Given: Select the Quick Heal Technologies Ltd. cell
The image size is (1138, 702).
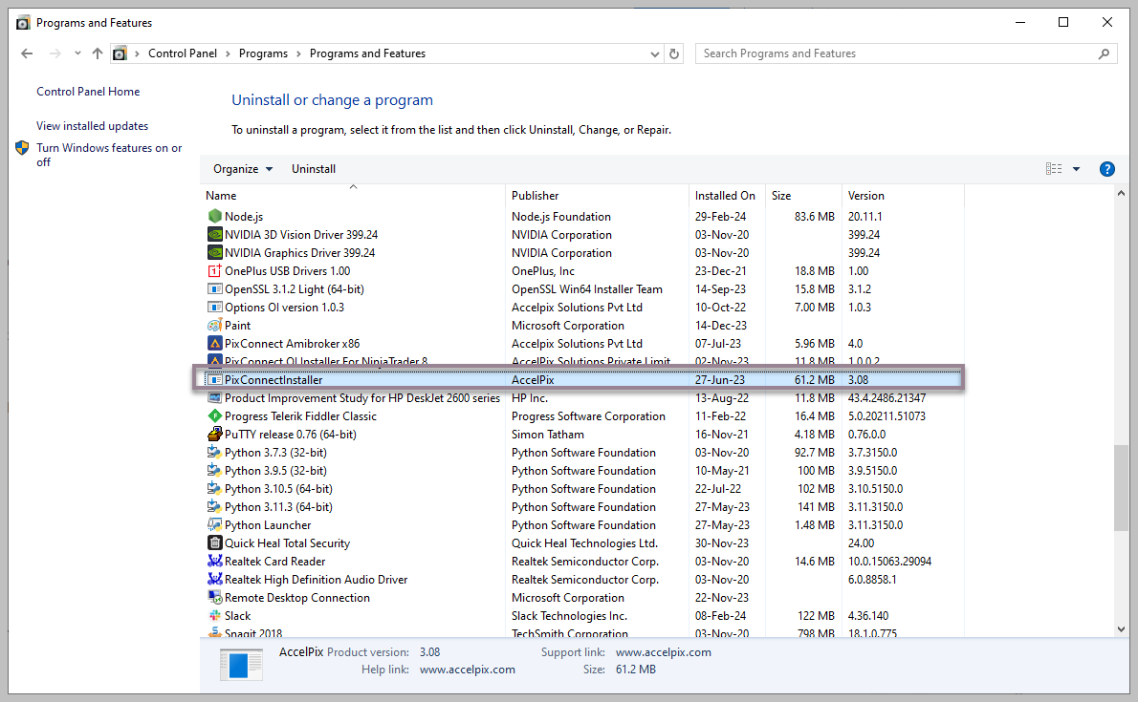Looking at the screenshot, I should click(584, 543).
